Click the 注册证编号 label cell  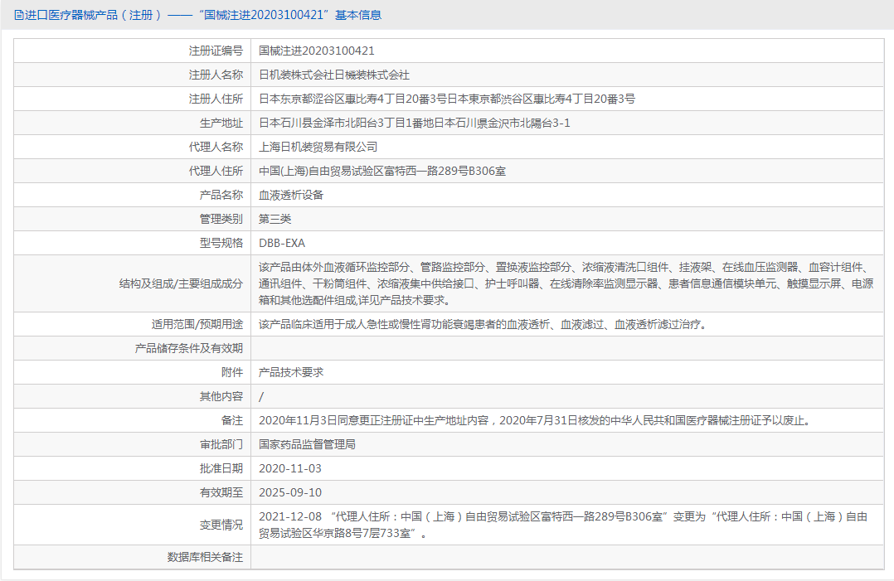(216, 51)
